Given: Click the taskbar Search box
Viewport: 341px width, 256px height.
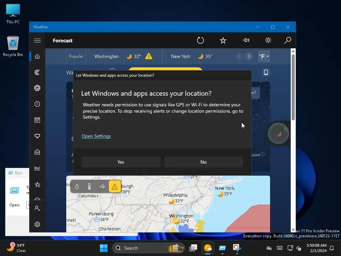Looking at the screenshot, I should click(x=148, y=248).
